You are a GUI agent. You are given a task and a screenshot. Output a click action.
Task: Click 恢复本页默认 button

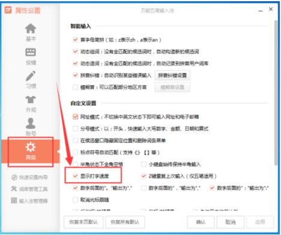83,222
